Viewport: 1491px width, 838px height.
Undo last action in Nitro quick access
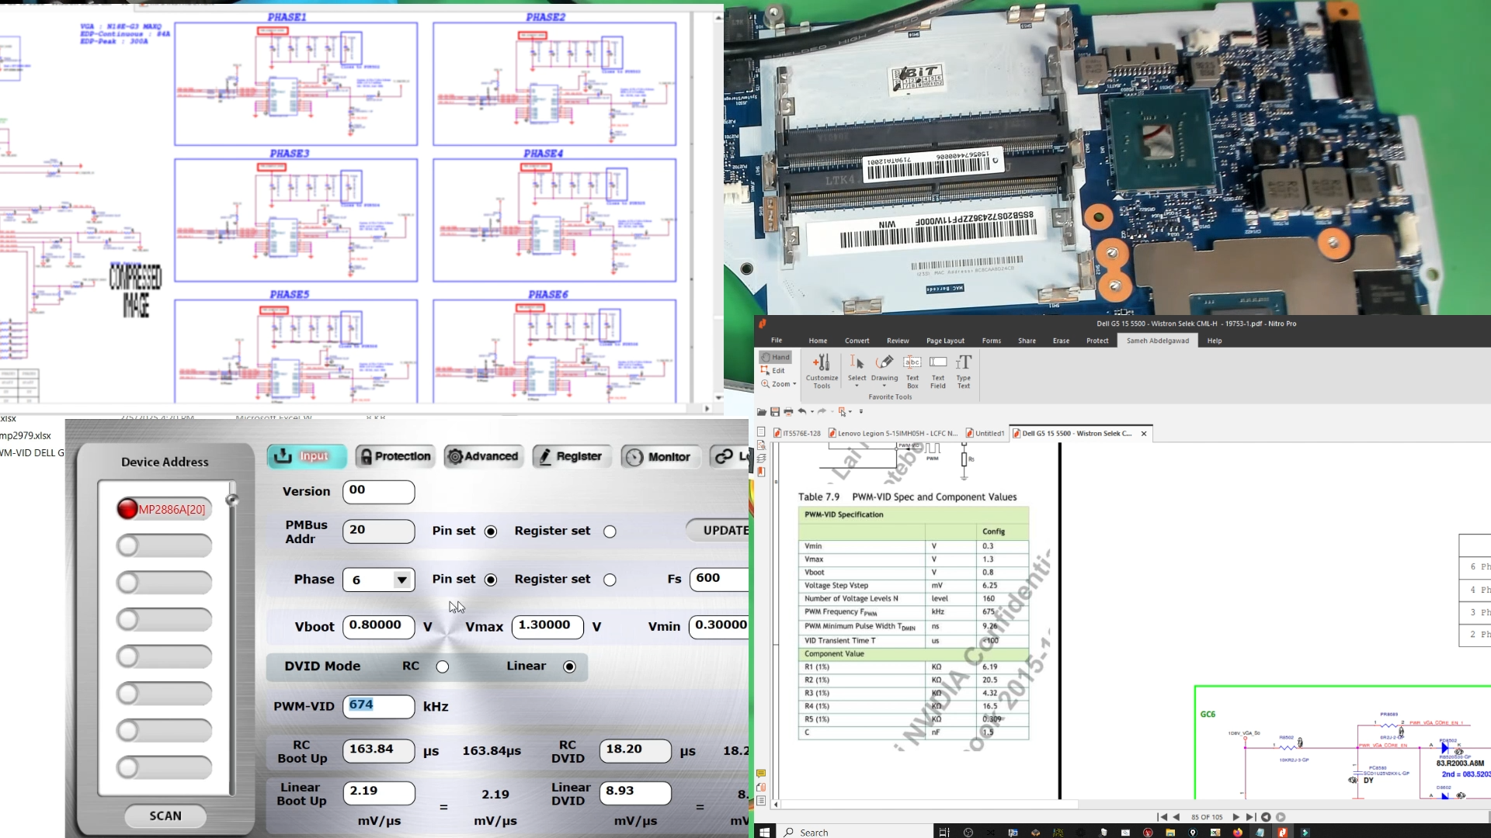pos(802,411)
